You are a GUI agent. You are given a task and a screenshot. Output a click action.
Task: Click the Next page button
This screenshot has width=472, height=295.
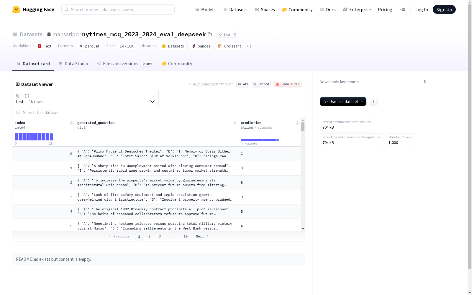click(x=202, y=236)
